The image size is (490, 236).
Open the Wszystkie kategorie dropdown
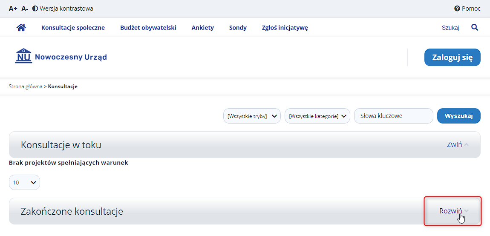tap(317, 116)
